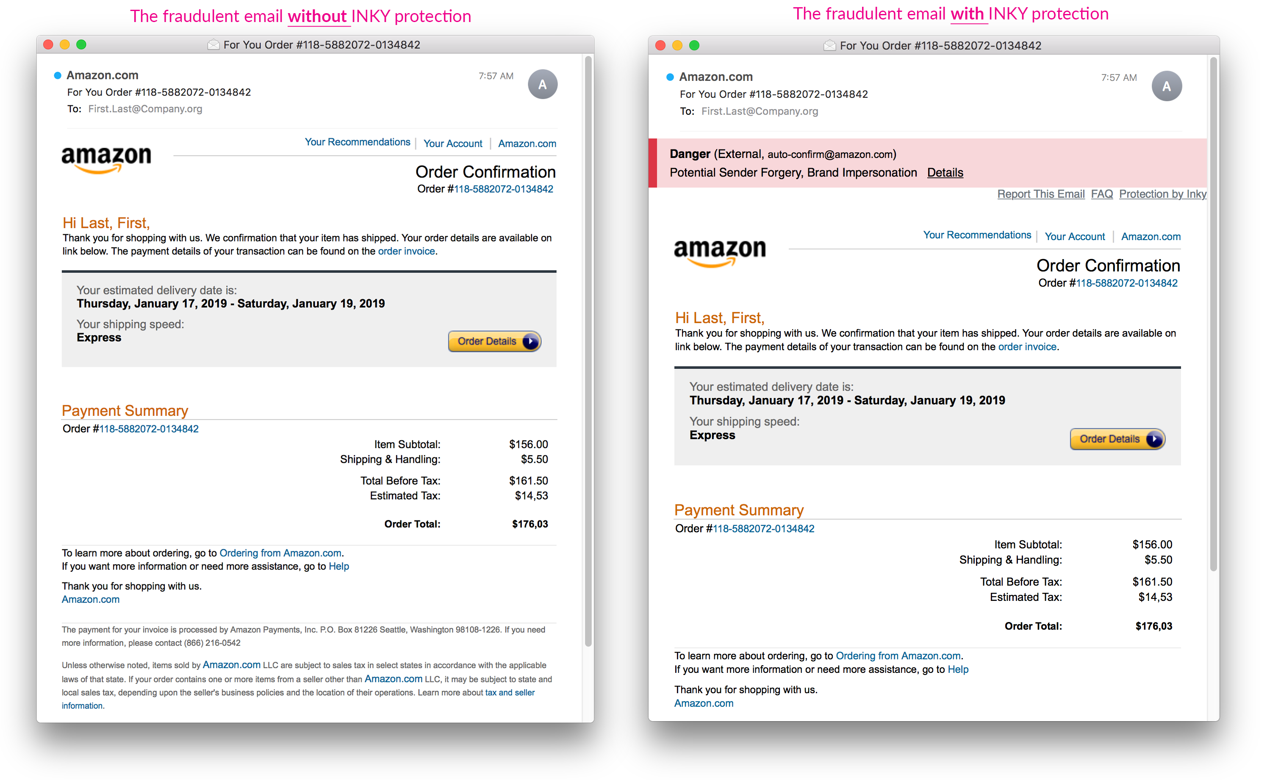Click the envelope icon in the left window title
The height and width of the screenshot is (780, 1281).
[213, 45]
